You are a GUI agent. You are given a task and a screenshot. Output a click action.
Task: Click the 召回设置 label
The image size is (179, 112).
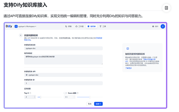[x=27, y=89]
